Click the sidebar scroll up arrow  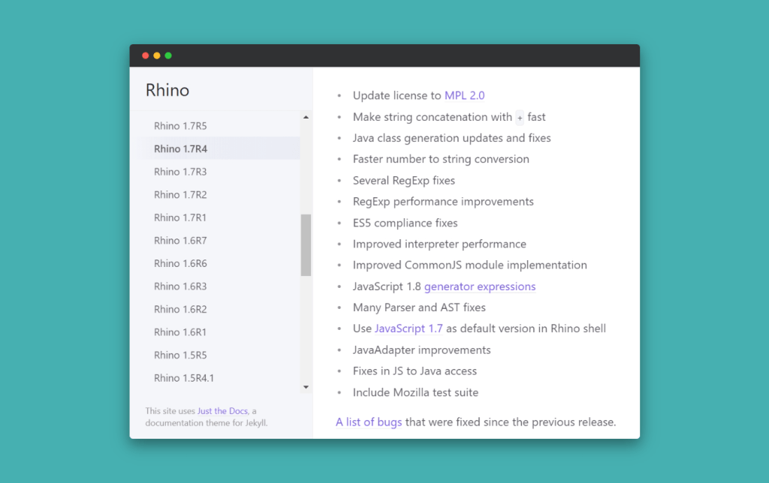tap(306, 117)
